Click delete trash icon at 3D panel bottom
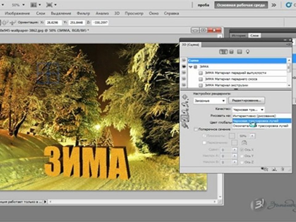 [282, 169]
